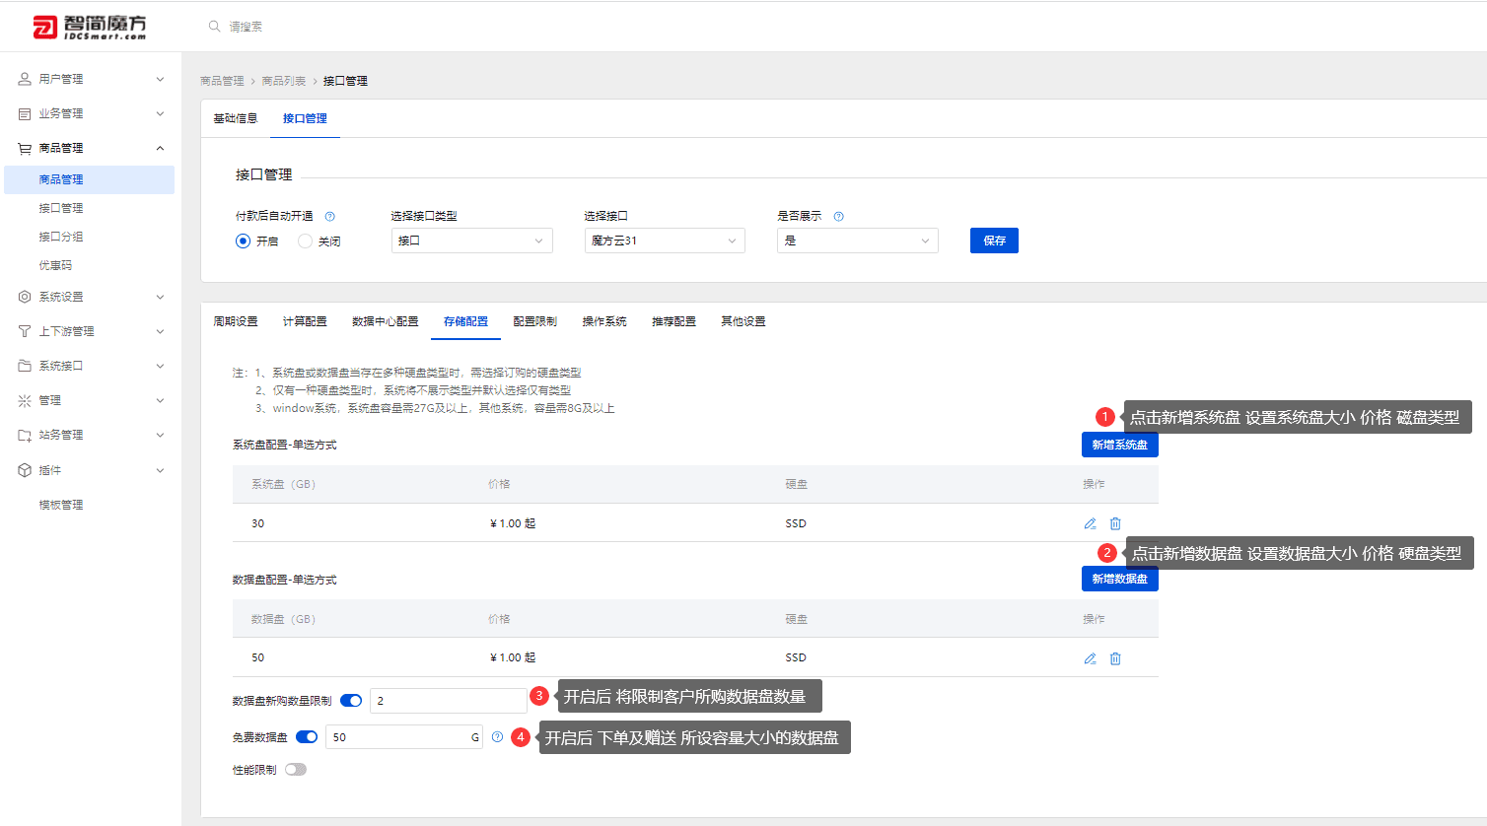Click the 商品管理 shopping cart icon
The width and height of the screenshot is (1487, 826).
(25, 148)
